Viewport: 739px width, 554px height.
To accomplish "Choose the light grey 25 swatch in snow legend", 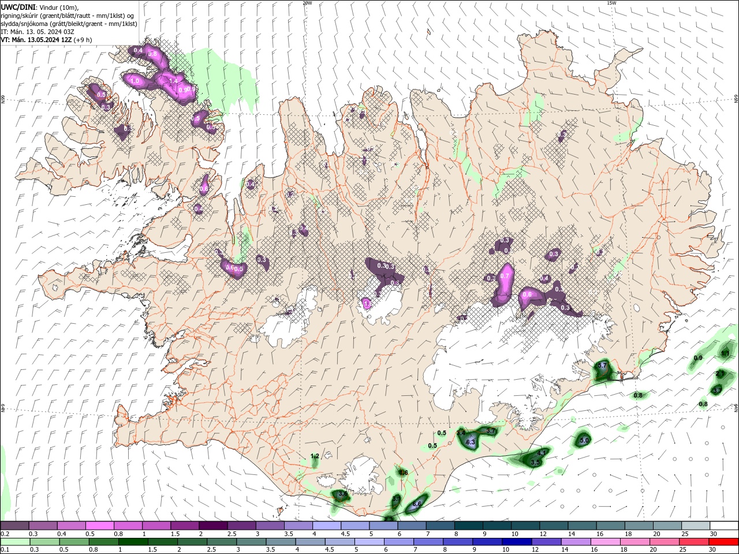I will coord(696,526).
